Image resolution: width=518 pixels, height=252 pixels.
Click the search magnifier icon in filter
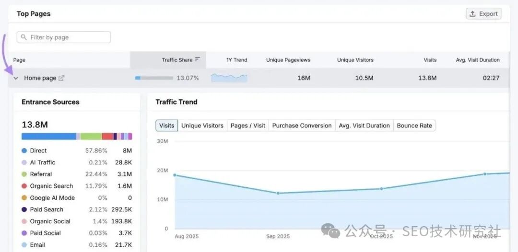click(24, 37)
